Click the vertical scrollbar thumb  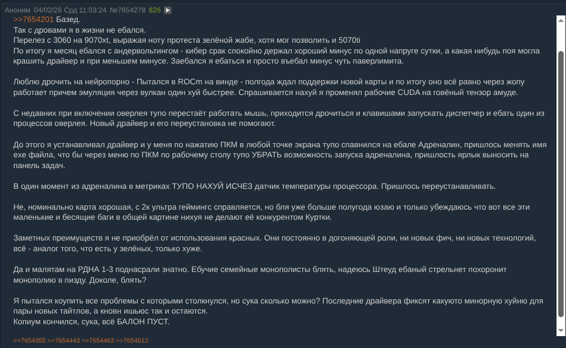click(560, 184)
